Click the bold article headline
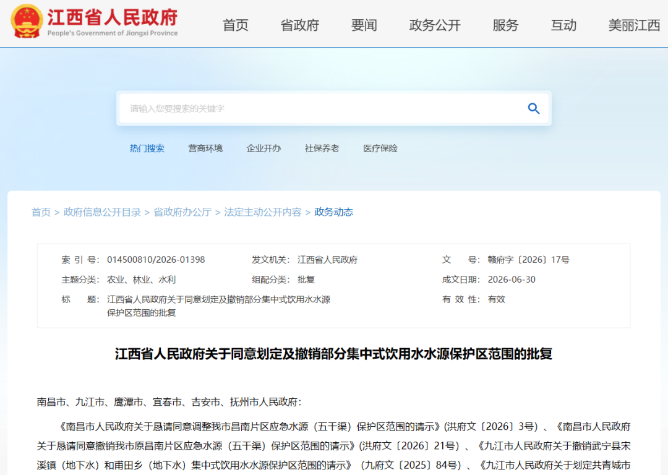668x475 pixels. [333, 354]
